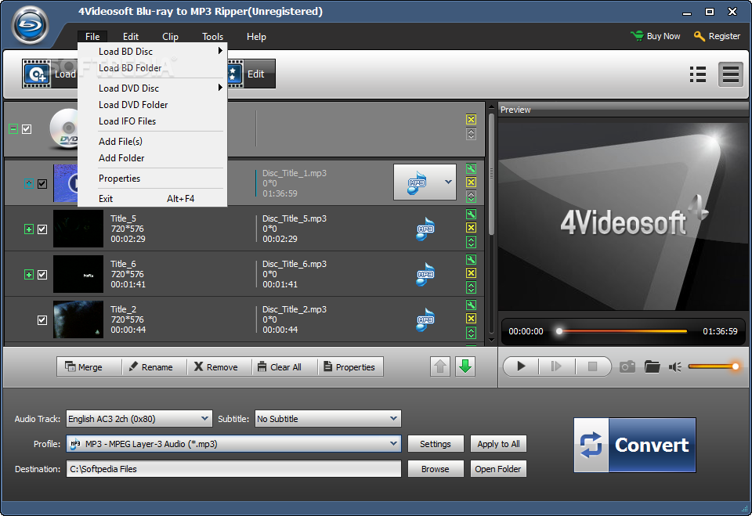
Task: Select the Title_5 thumbnail
Action: coord(78,229)
